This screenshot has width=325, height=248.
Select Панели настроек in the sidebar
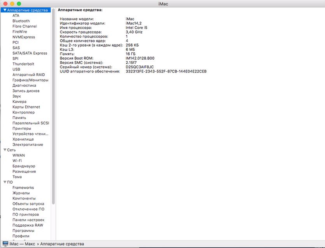[x=28, y=220]
